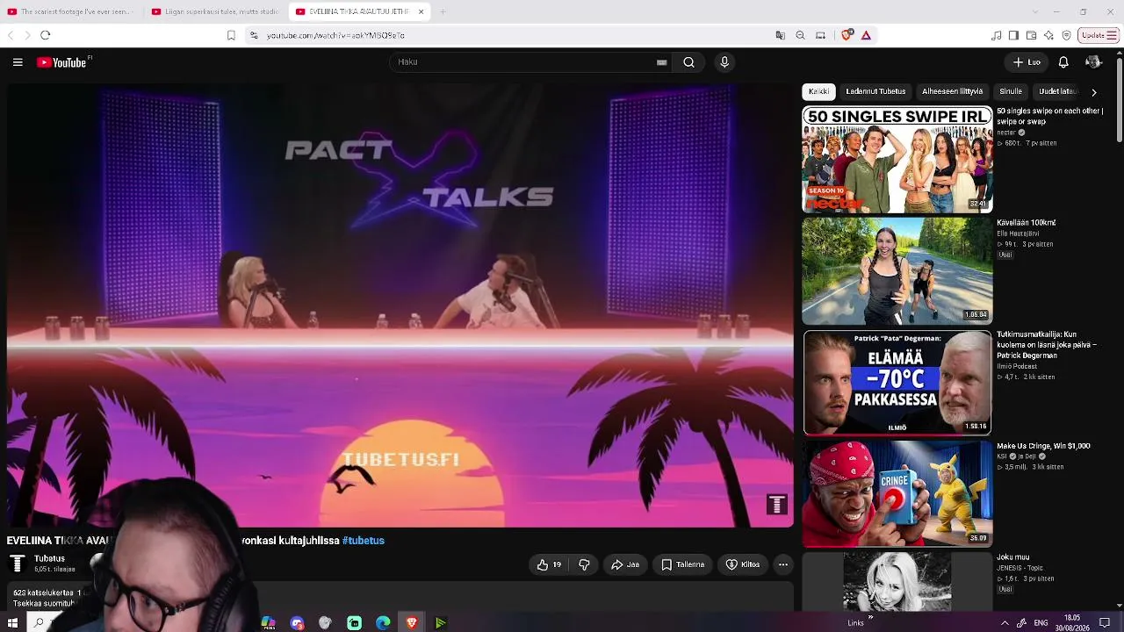
Task: Expand the taskbar Links toolbar chevron
Action: [870, 618]
